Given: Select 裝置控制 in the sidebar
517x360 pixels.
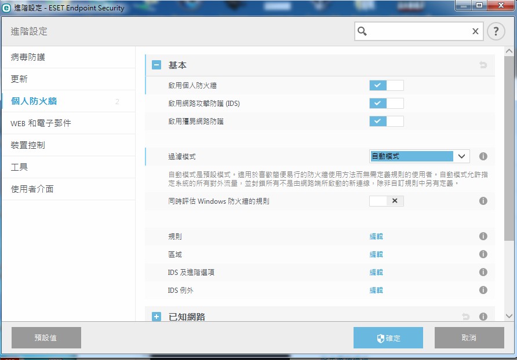Looking at the screenshot, I should (x=68, y=145).
